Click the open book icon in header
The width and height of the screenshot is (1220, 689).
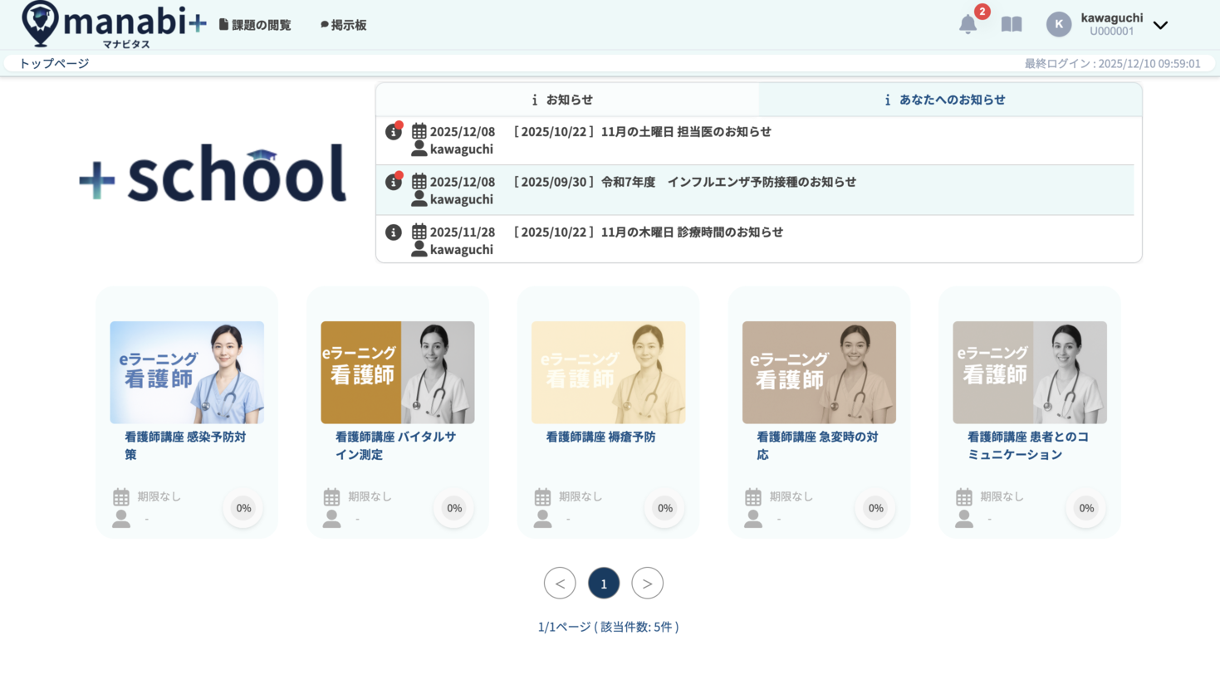pyautogui.click(x=1011, y=24)
